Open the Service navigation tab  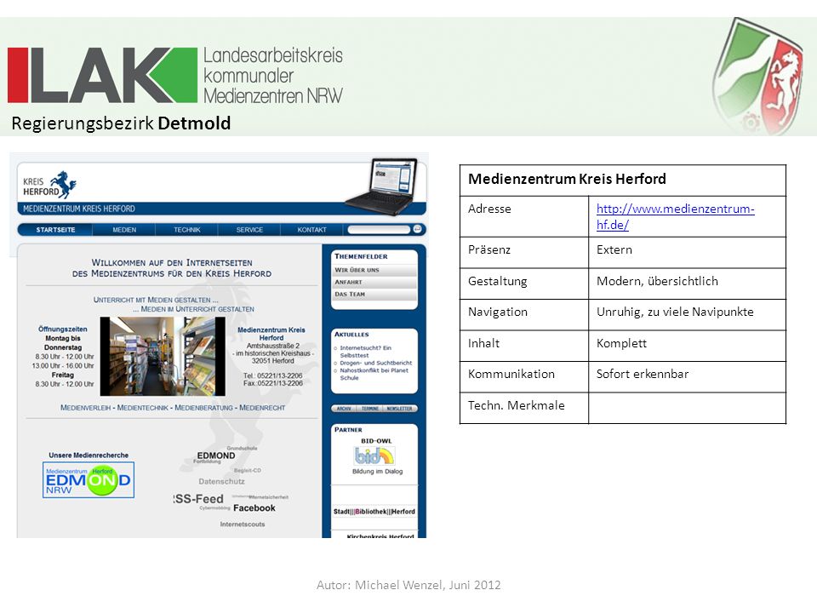pos(249,230)
